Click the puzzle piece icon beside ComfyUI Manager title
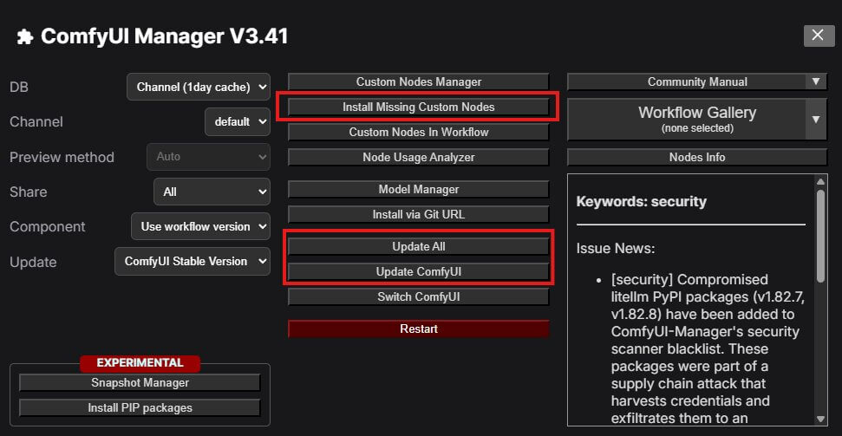 pos(24,36)
